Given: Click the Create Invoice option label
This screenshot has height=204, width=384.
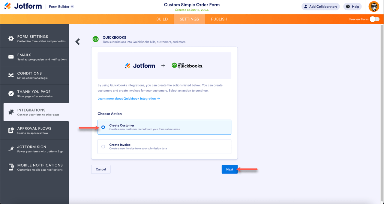Looking at the screenshot, I should [x=120, y=145].
